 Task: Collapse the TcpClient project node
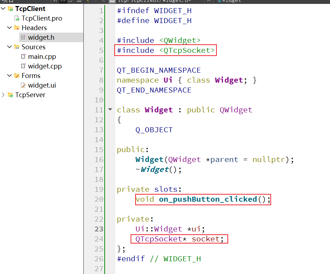[3, 9]
